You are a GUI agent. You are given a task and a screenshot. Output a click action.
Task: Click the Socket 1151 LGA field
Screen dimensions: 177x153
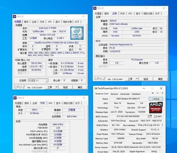pos(47,35)
